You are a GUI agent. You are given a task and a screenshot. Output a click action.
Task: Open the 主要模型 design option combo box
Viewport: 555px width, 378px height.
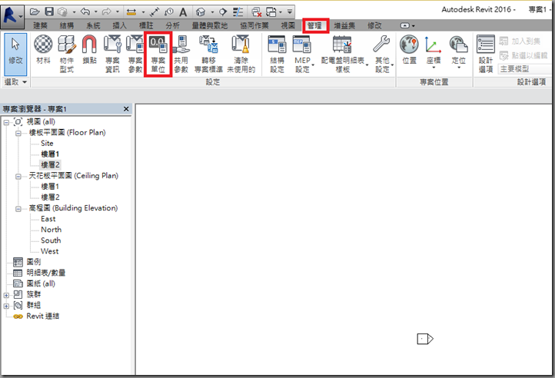523,69
